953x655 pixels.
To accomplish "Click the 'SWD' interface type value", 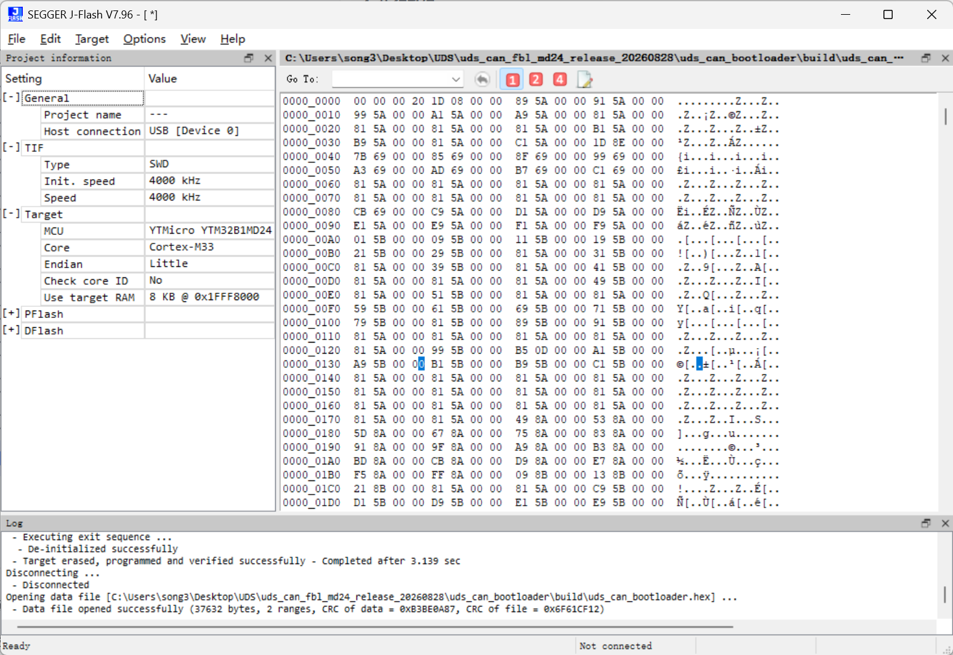I will coord(159,164).
